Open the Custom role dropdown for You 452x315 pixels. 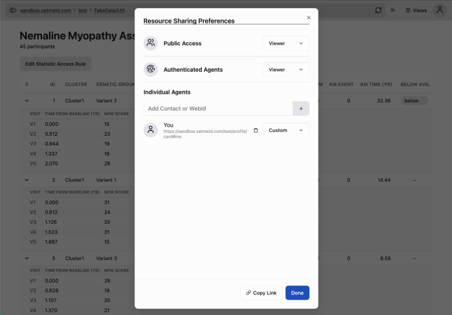pos(286,130)
